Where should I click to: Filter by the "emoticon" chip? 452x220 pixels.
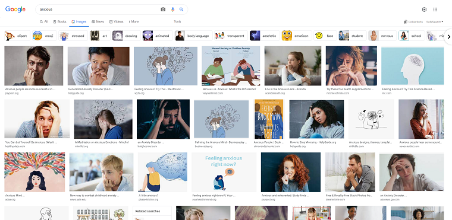click(297, 36)
